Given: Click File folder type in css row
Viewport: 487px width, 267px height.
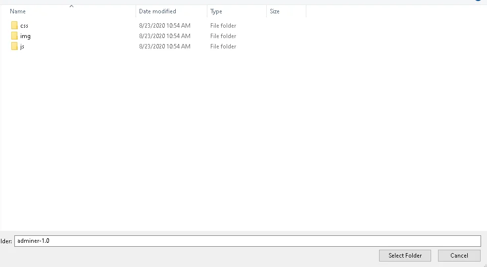Looking at the screenshot, I should click(223, 25).
